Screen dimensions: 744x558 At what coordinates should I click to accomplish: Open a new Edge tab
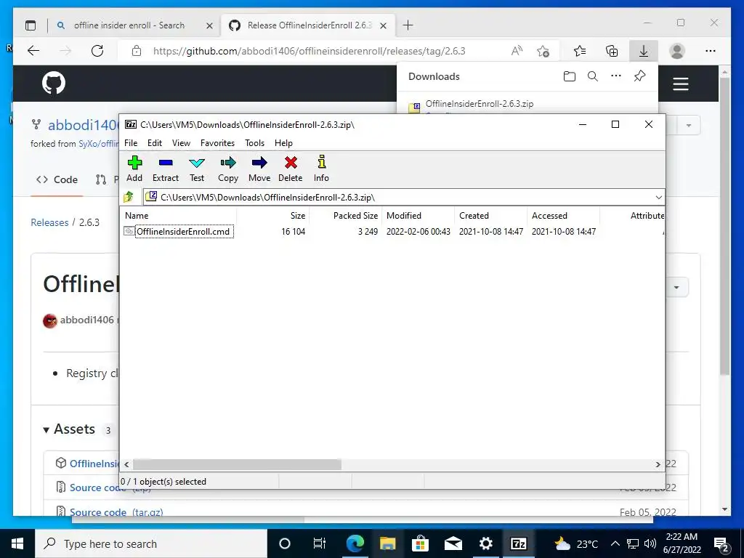click(x=408, y=25)
